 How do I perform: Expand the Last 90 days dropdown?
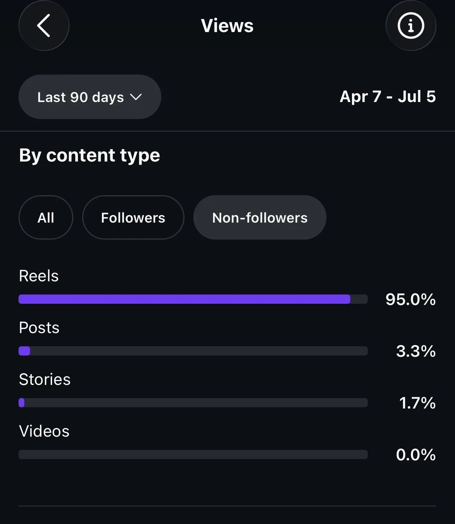tap(90, 97)
